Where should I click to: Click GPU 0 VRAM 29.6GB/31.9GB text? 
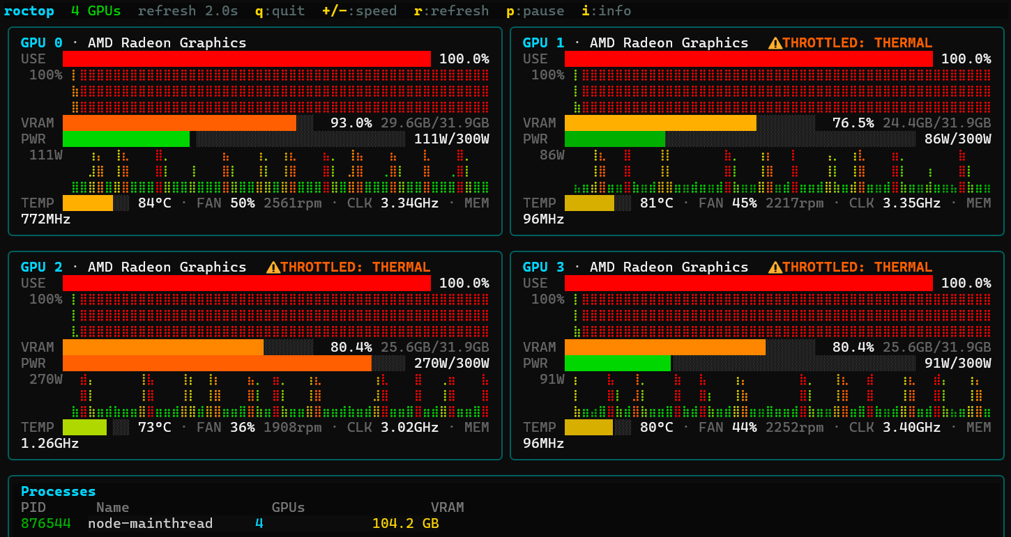[434, 123]
